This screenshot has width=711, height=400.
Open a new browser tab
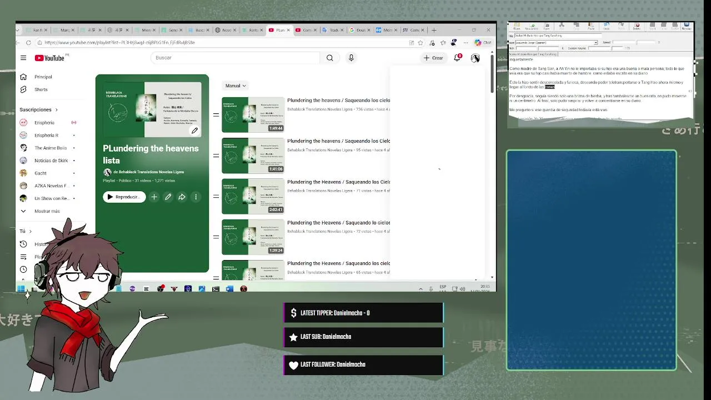pos(434,30)
